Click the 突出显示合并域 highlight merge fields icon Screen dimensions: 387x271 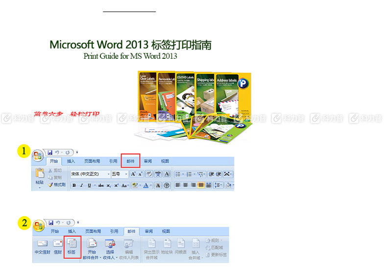point(151,243)
